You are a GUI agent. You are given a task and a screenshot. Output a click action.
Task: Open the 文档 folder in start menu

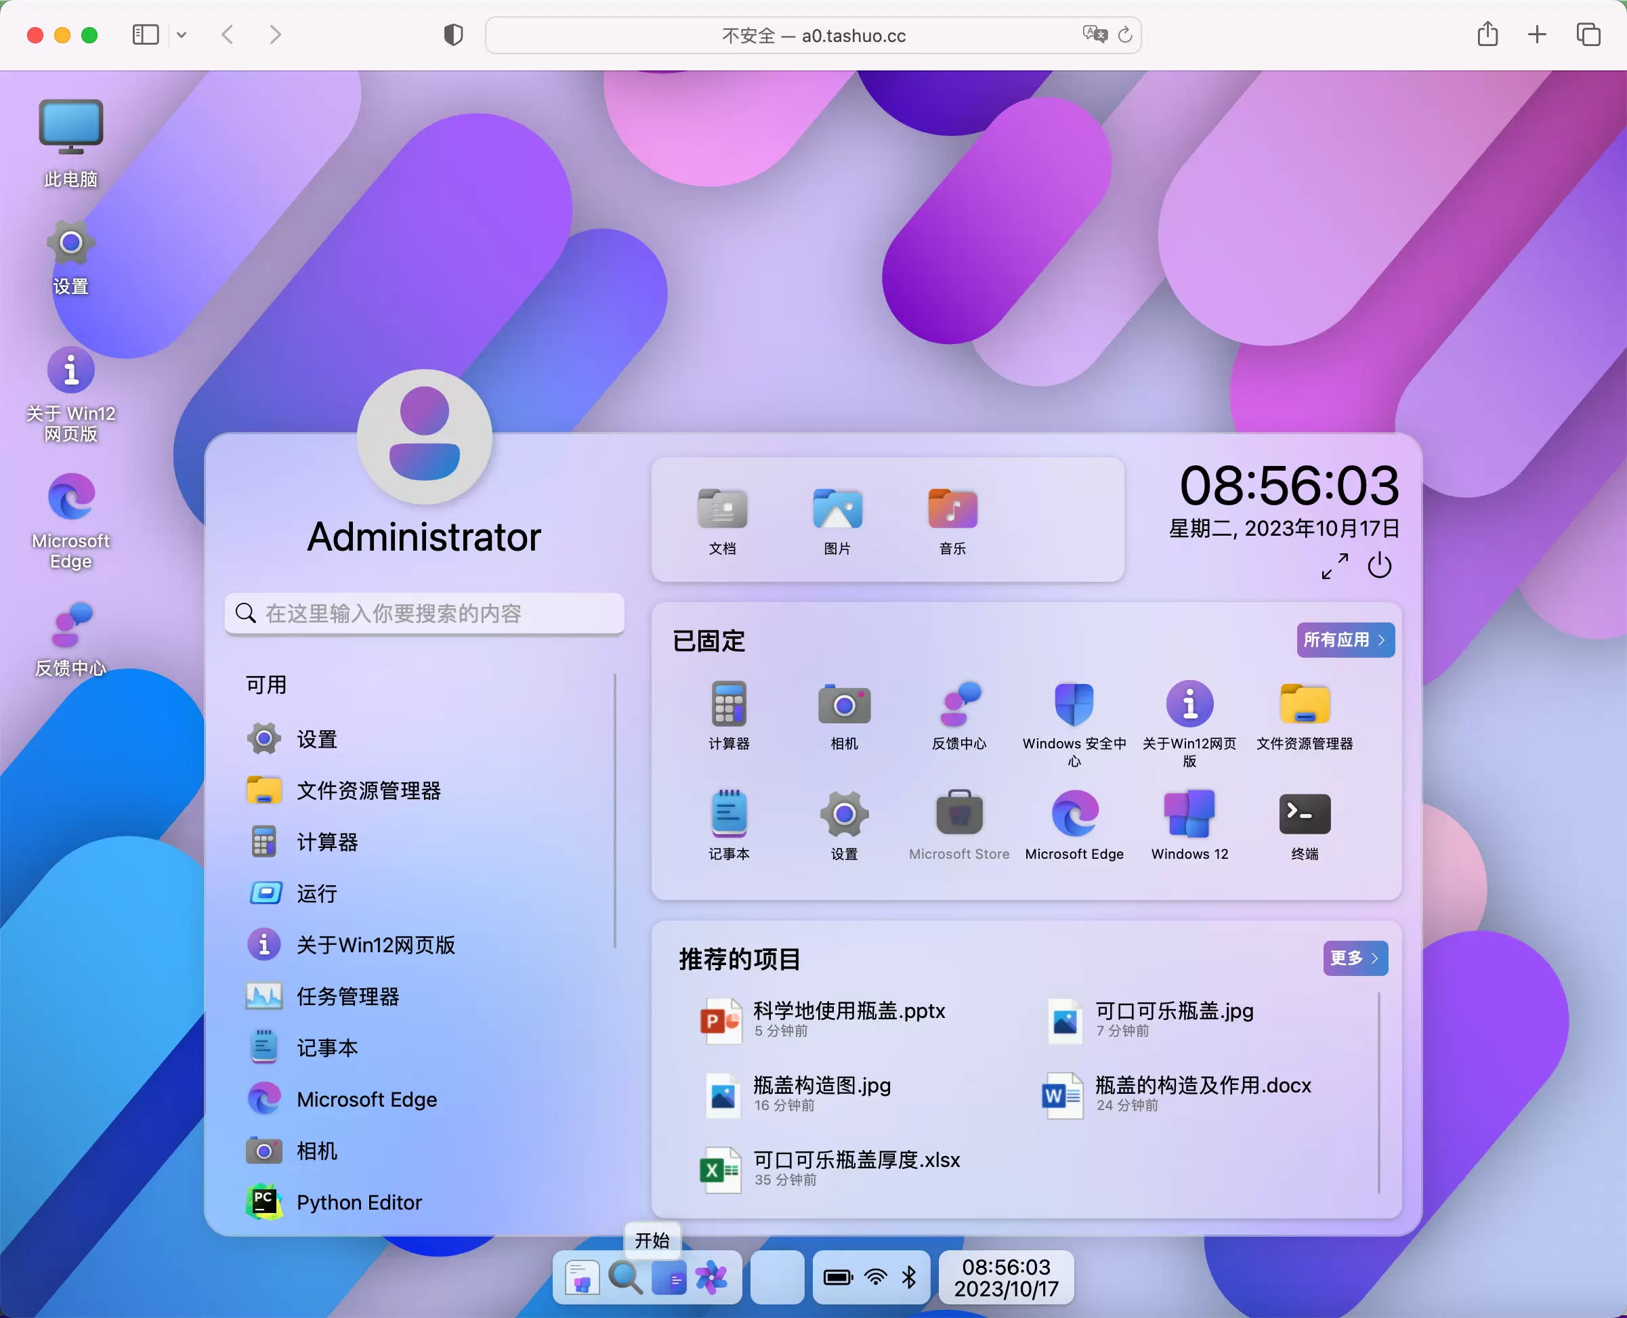(x=722, y=521)
